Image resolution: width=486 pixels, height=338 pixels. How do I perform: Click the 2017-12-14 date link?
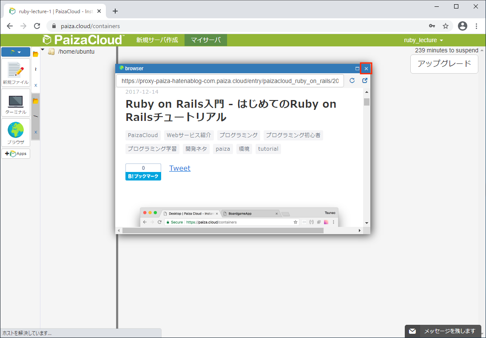[x=142, y=92]
